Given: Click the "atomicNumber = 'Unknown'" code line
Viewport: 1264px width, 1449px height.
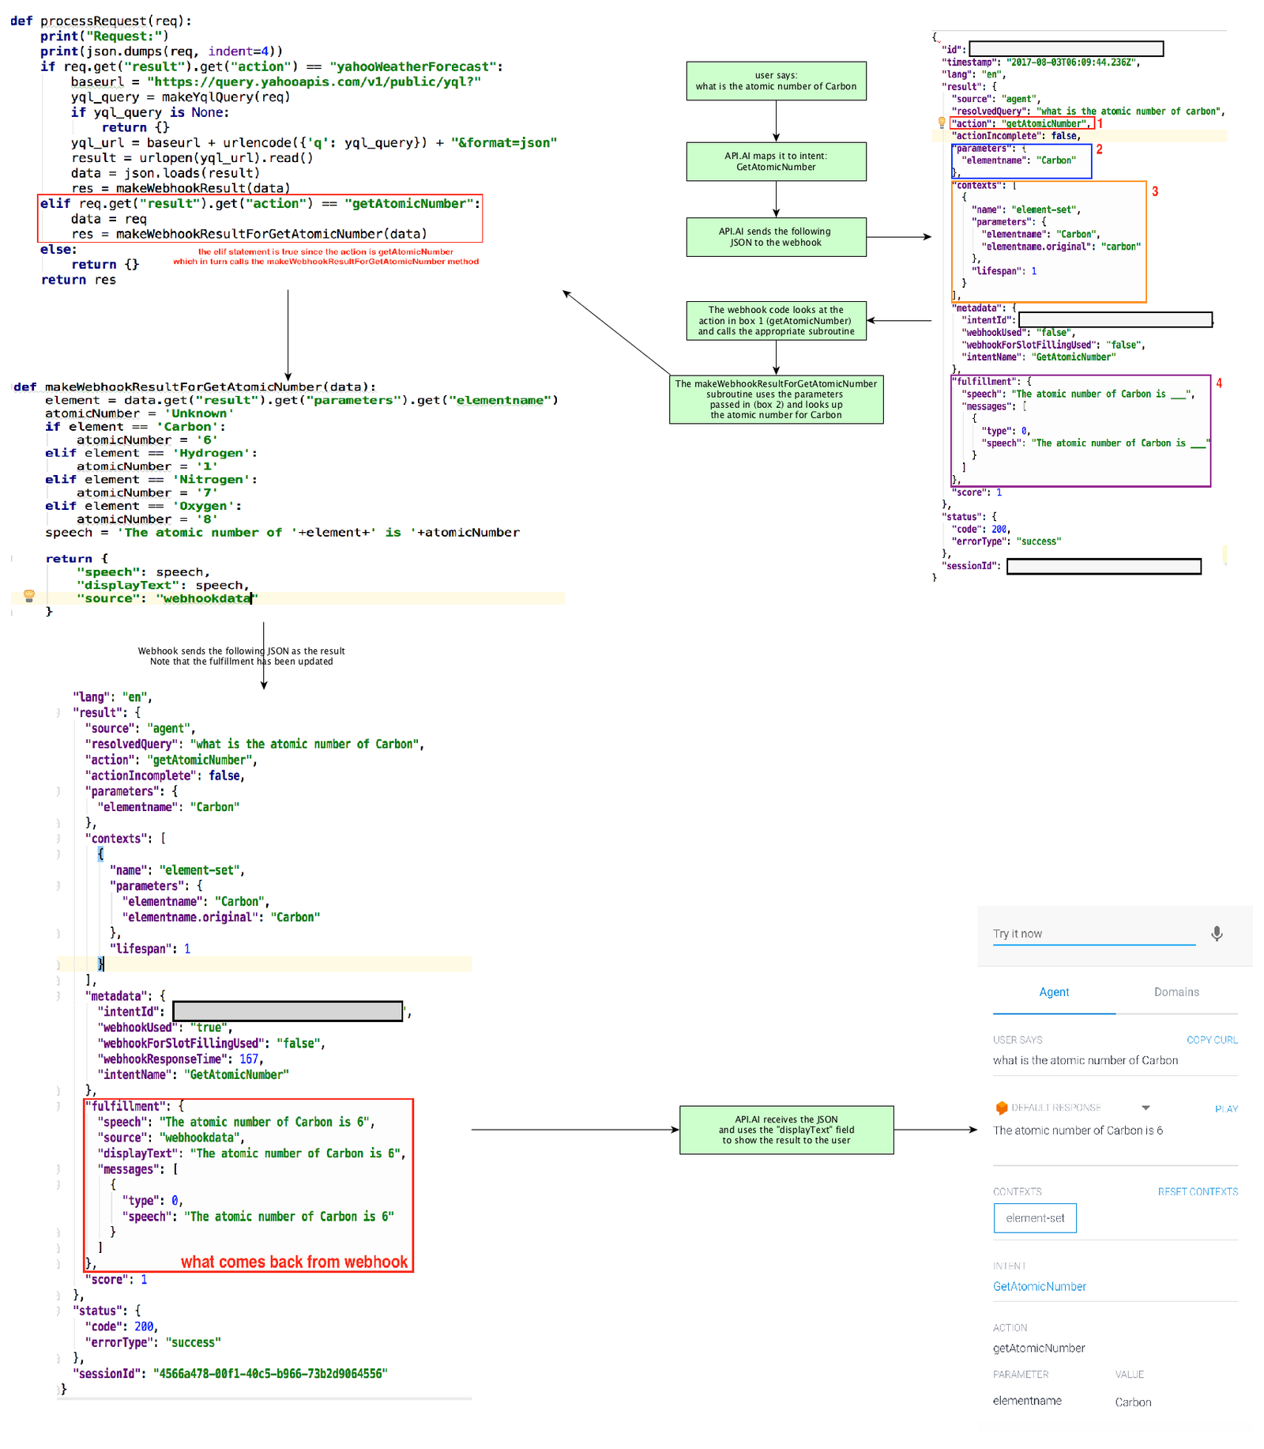Looking at the screenshot, I should point(139,413).
